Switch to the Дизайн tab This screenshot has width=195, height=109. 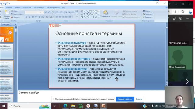tap(18, 8)
